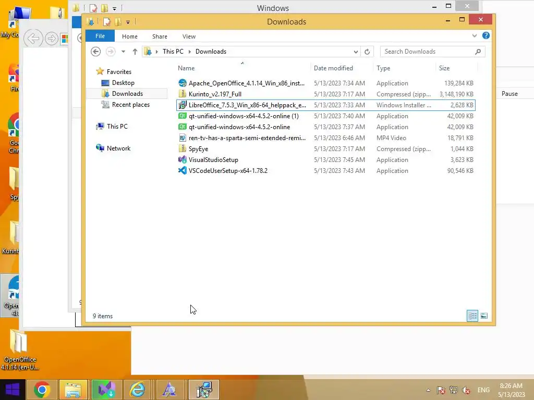Select qt-unified-windows online (1) icon

click(x=182, y=116)
